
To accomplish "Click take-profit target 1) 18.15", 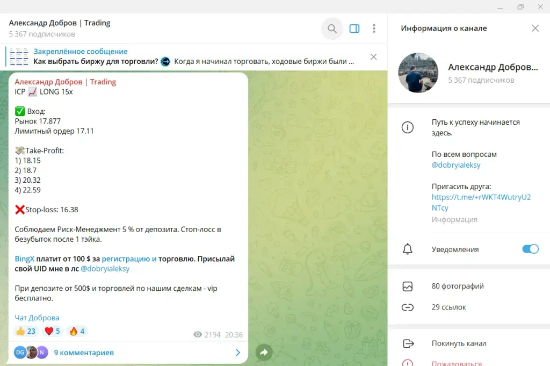I will pyautogui.click(x=28, y=160).
